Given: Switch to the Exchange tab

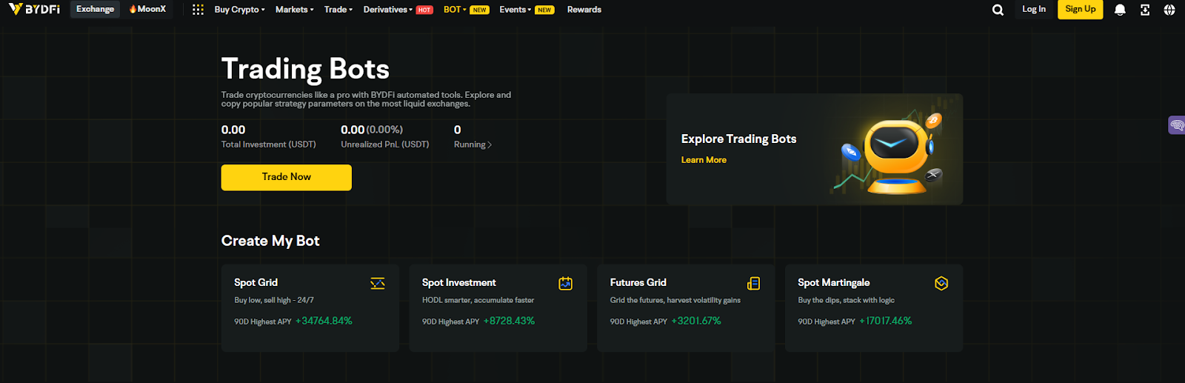Looking at the screenshot, I should click(x=95, y=10).
